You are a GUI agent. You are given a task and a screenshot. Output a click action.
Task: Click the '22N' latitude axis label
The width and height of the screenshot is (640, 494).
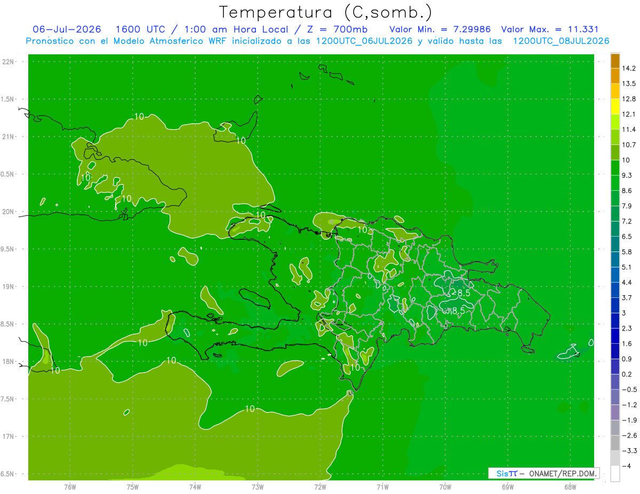[9, 62]
